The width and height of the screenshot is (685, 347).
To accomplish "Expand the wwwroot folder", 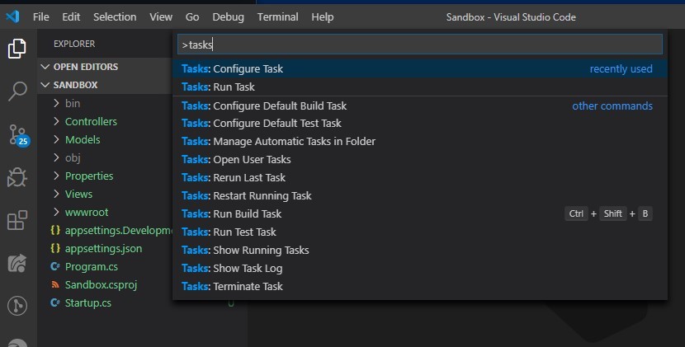I will pyautogui.click(x=56, y=212).
